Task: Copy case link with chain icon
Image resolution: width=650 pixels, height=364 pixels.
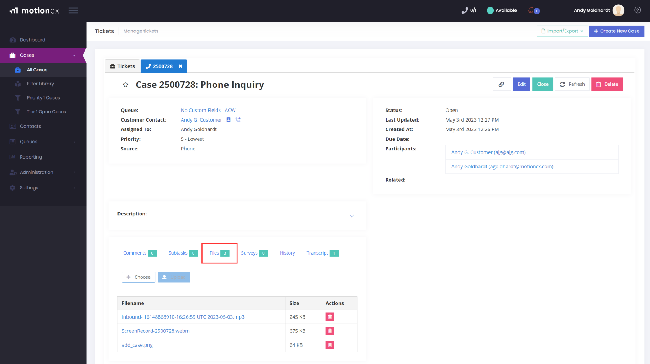Action: (502, 84)
